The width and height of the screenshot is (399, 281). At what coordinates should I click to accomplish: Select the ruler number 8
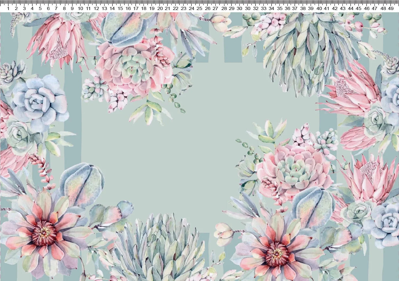(64, 8)
